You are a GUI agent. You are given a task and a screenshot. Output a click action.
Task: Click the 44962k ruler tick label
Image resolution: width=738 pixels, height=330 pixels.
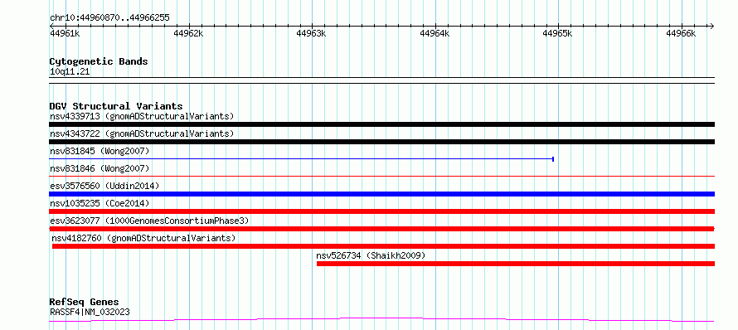tap(188, 33)
